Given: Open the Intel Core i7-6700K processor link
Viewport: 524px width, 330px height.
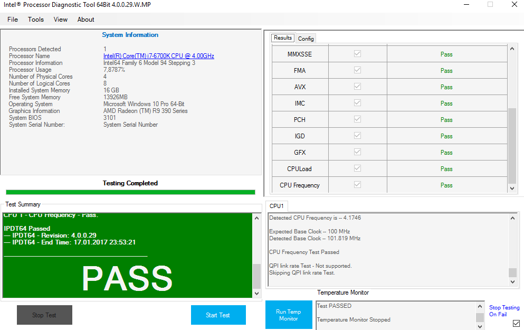Looking at the screenshot, I should click(159, 56).
